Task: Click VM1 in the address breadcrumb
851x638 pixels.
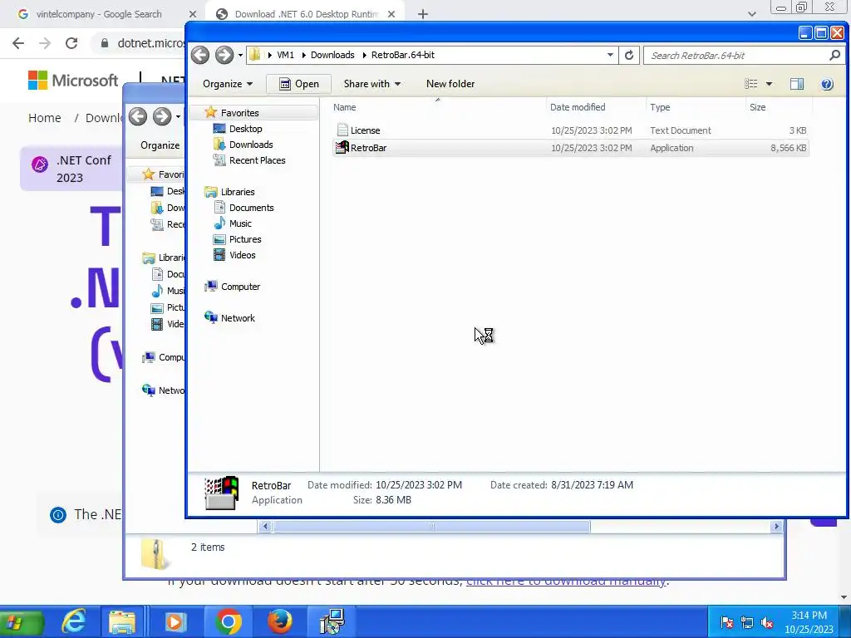Action: click(286, 55)
